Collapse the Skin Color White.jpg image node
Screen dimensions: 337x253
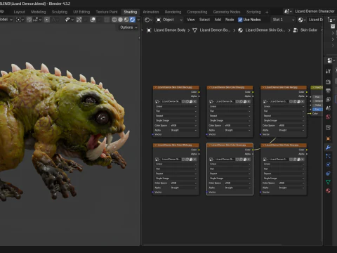pyautogui.click(x=155, y=145)
